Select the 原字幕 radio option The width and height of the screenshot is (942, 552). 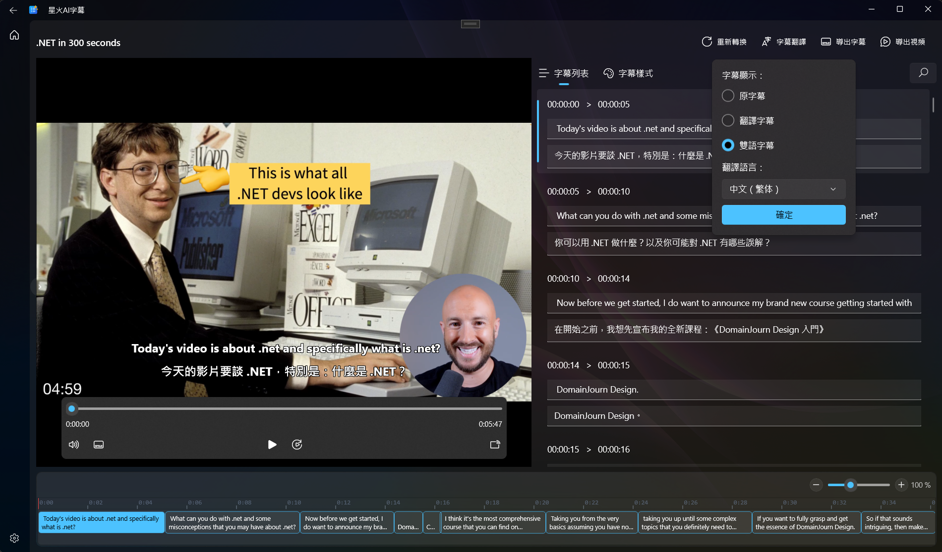728,96
